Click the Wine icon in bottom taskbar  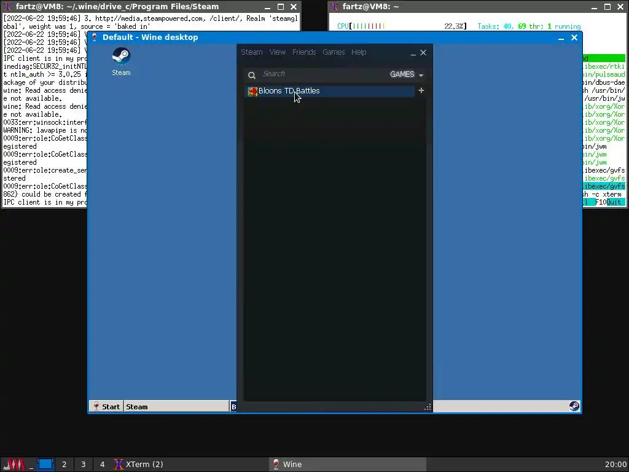(276, 465)
